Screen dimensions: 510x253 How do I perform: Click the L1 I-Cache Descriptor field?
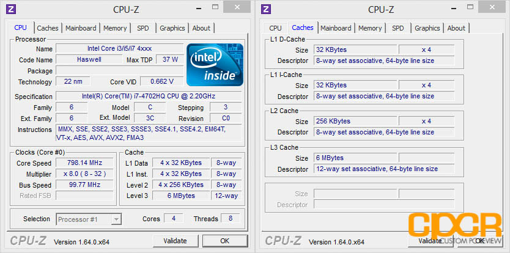click(384, 97)
